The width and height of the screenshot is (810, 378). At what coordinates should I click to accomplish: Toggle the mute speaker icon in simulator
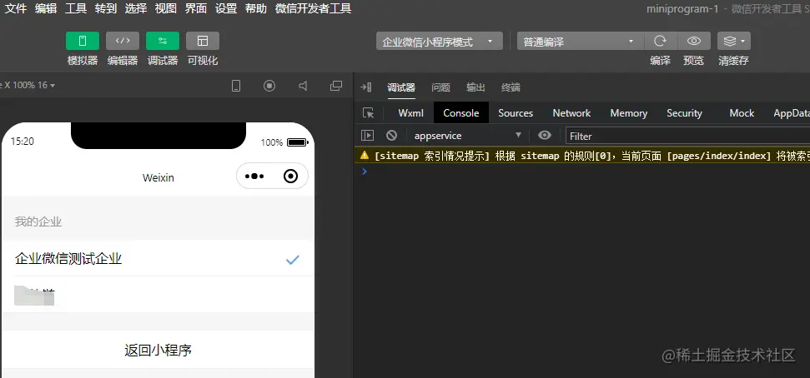pyautogui.click(x=304, y=86)
